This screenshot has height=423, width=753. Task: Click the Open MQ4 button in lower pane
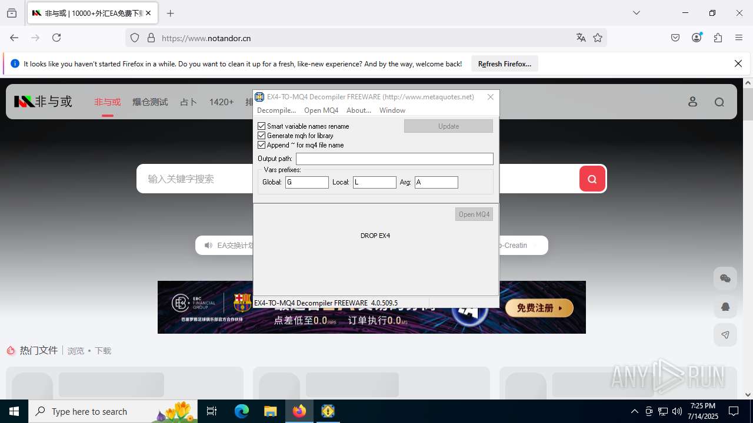pyautogui.click(x=474, y=214)
